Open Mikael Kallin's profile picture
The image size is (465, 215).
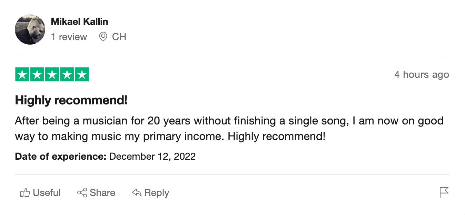pos(30,29)
